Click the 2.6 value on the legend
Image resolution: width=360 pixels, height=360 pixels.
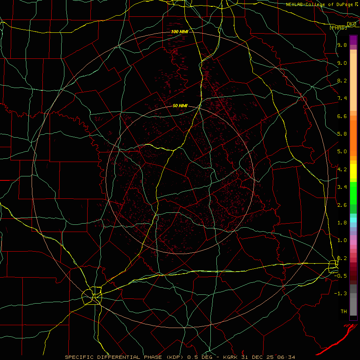[x=342, y=205]
